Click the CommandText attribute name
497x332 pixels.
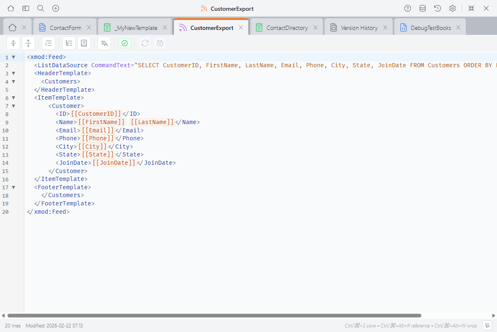111,65
